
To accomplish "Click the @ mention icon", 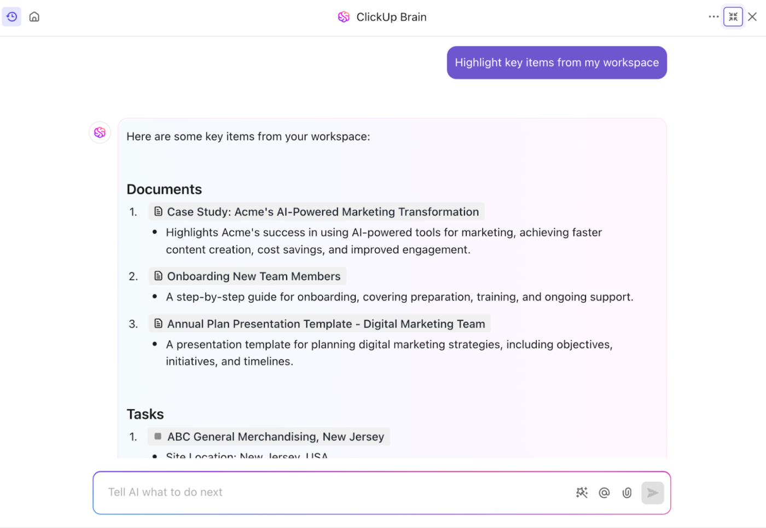I will [x=604, y=492].
